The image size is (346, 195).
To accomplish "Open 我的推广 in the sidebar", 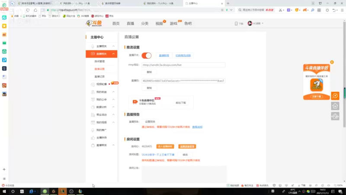I will (x=101, y=130).
